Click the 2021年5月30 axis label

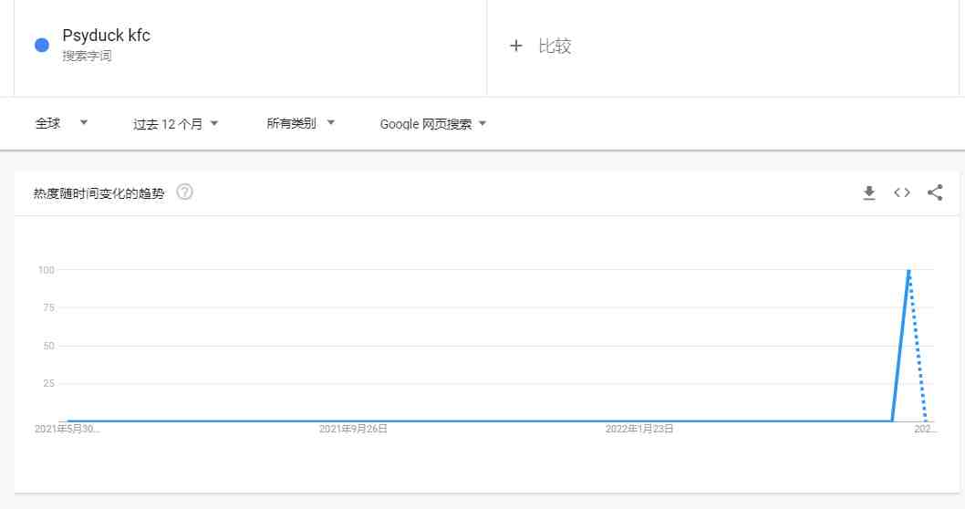point(67,429)
